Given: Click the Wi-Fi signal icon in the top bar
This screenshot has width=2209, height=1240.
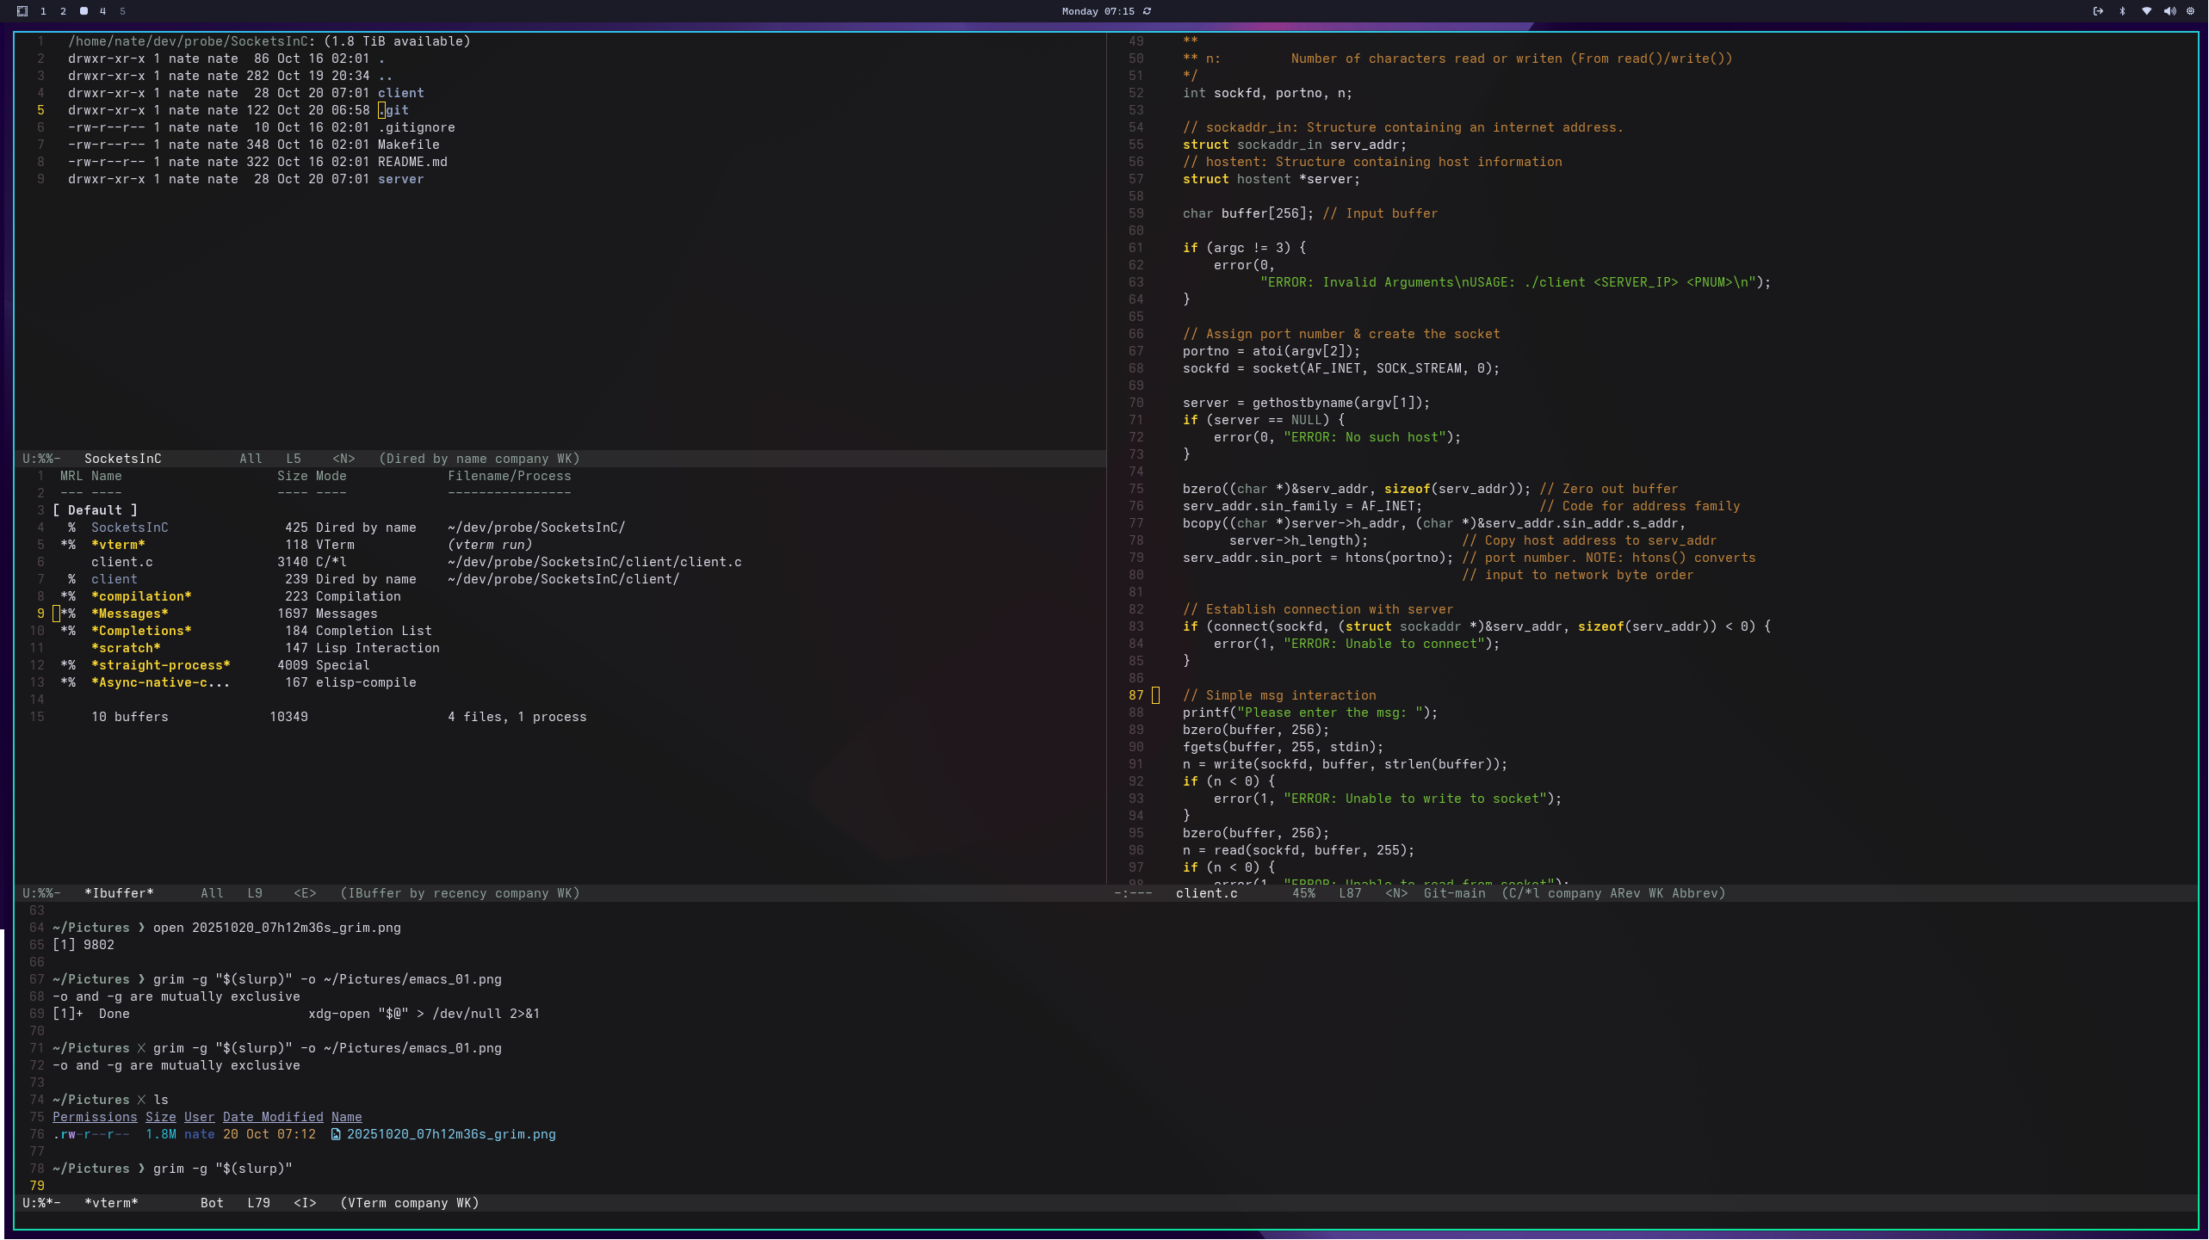Looking at the screenshot, I should tap(2145, 12).
